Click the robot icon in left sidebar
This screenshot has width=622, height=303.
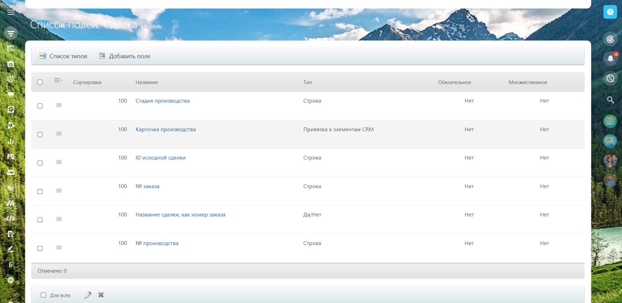11,172
